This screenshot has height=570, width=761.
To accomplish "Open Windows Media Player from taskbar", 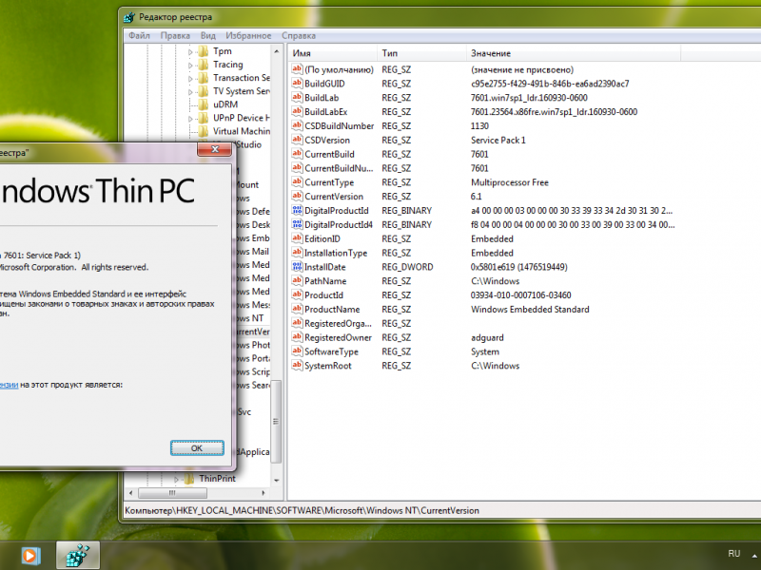I will 30,556.
